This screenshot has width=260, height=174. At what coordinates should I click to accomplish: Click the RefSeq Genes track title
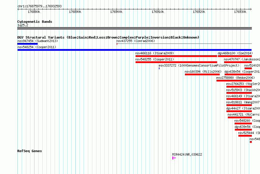30,151
